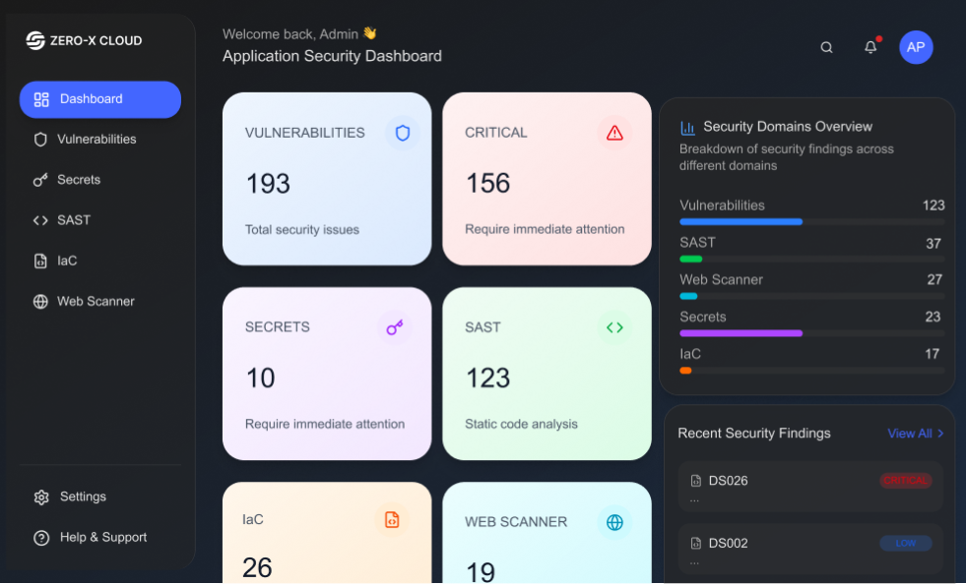Open the AP user avatar menu
Screen dimensions: 966x584
tap(916, 47)
